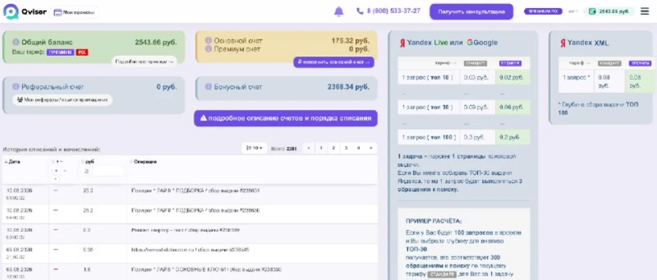Click СТАНДАРТ badge in Yandex Live table
This screenshot has width=657, height=280.
(475, 63)
